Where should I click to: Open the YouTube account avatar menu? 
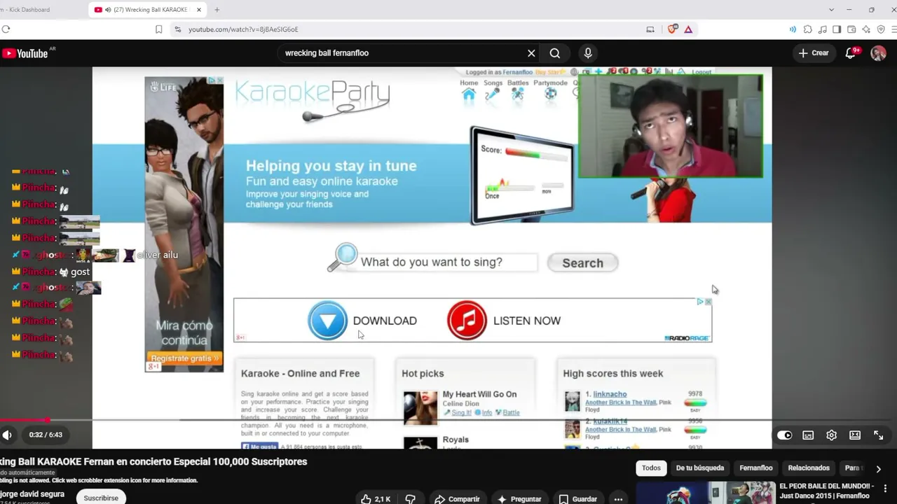pyautogui.click(x=878, y=53)
